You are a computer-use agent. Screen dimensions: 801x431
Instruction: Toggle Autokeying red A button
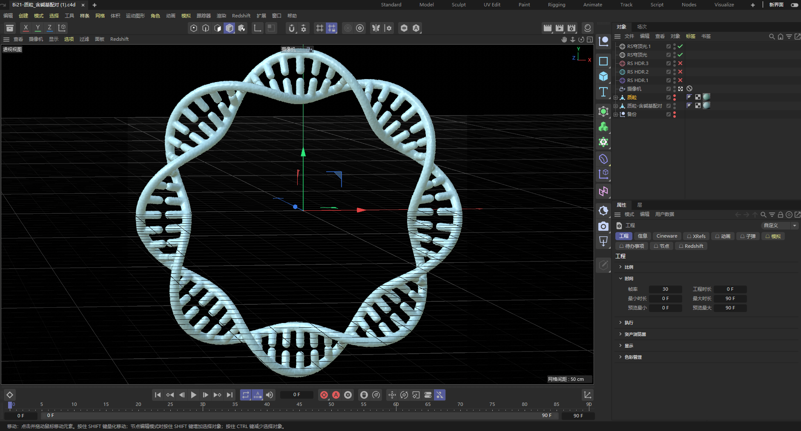[x=336, y=395]
